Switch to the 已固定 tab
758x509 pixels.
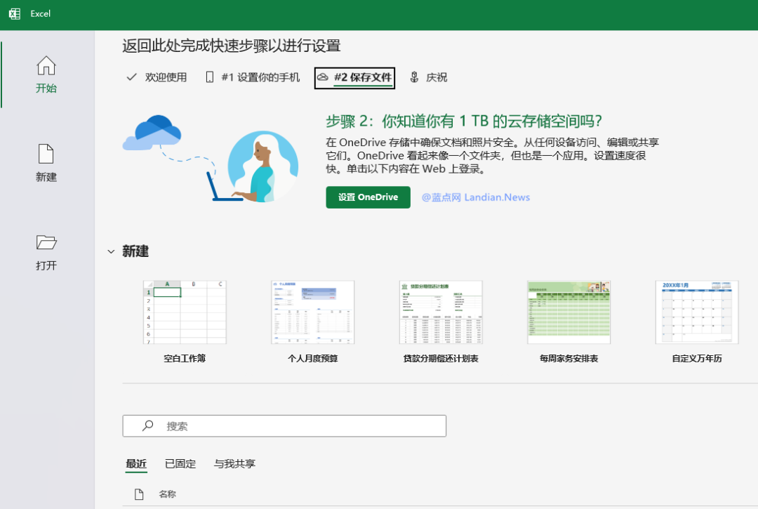point(180,463)
